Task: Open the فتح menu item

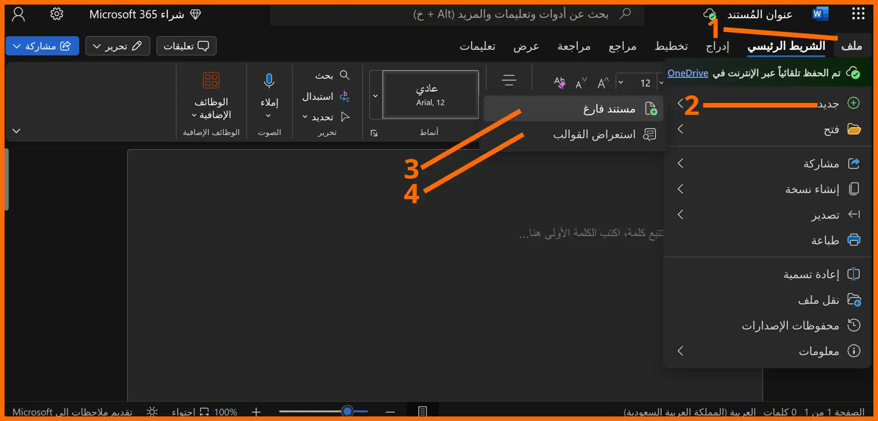Action: point(768,130)
